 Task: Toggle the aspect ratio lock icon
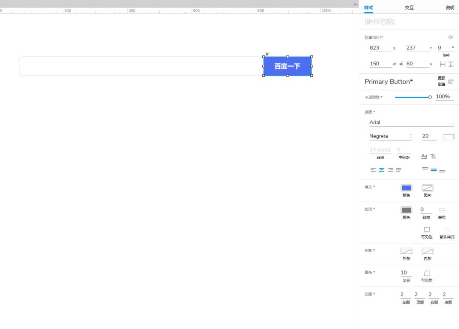click(x=401, y=63)
